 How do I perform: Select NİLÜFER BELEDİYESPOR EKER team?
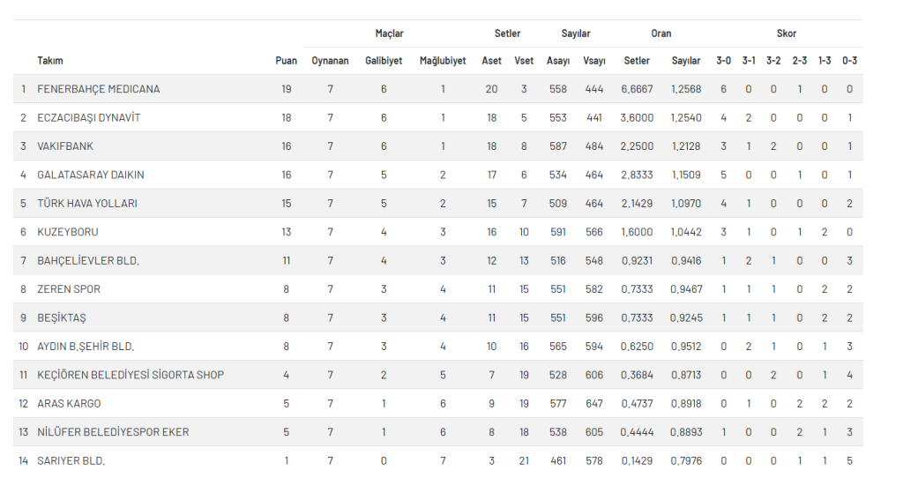[113, 432]
